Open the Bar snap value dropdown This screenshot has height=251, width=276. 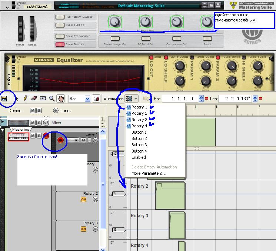pyautogui.click(x=87, y=99)
